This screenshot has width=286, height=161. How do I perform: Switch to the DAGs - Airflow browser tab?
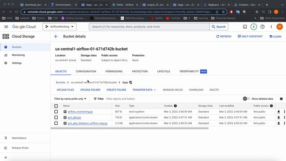click(125, 5)
